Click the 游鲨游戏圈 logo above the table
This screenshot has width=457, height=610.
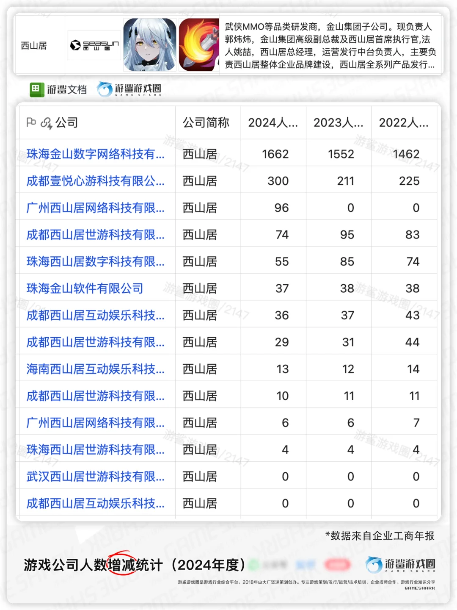click(x=129, y=89)
